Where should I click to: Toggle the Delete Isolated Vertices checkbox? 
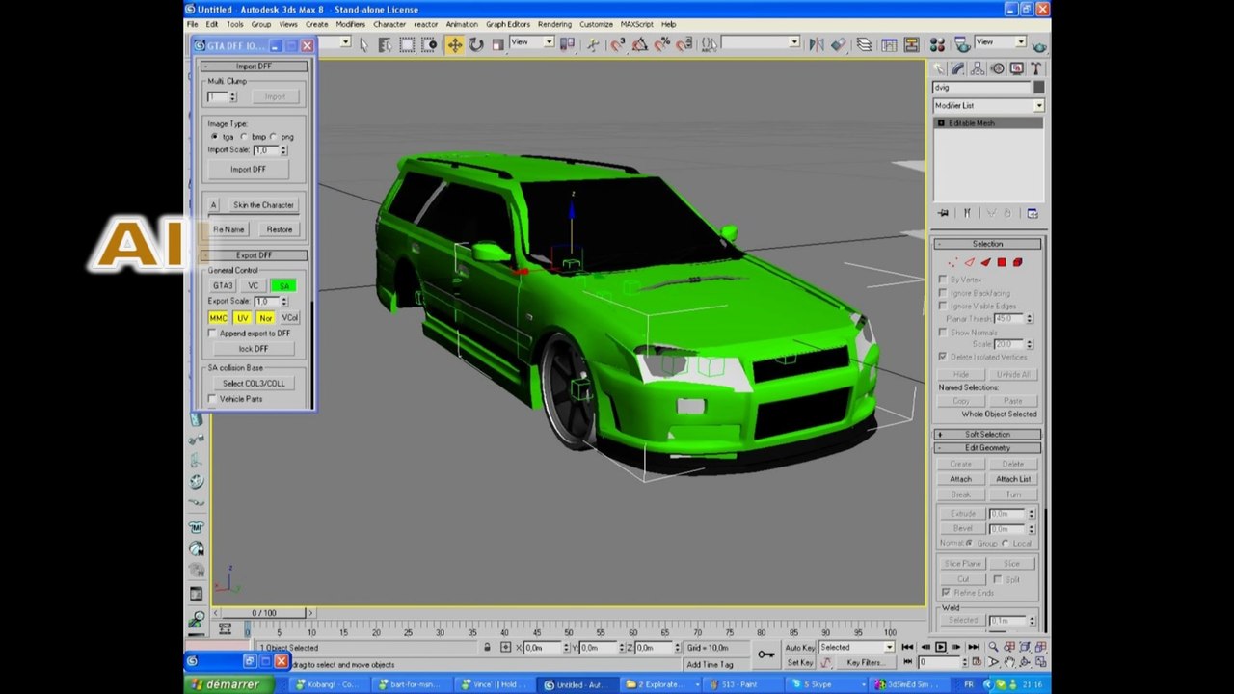(x=943, y=357)
